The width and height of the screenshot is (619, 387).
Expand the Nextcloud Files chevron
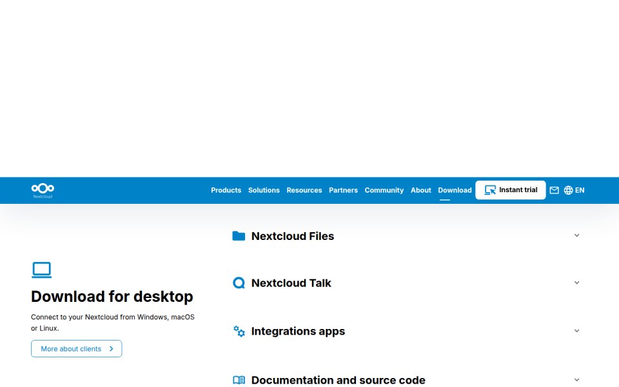tap(576, 235)
